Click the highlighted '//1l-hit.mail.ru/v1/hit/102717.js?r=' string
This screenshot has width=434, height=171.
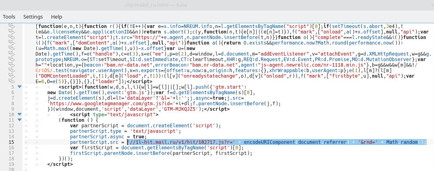click(x=181, y=142)
